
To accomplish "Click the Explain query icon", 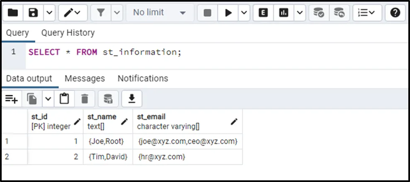I will pos(263,13).
